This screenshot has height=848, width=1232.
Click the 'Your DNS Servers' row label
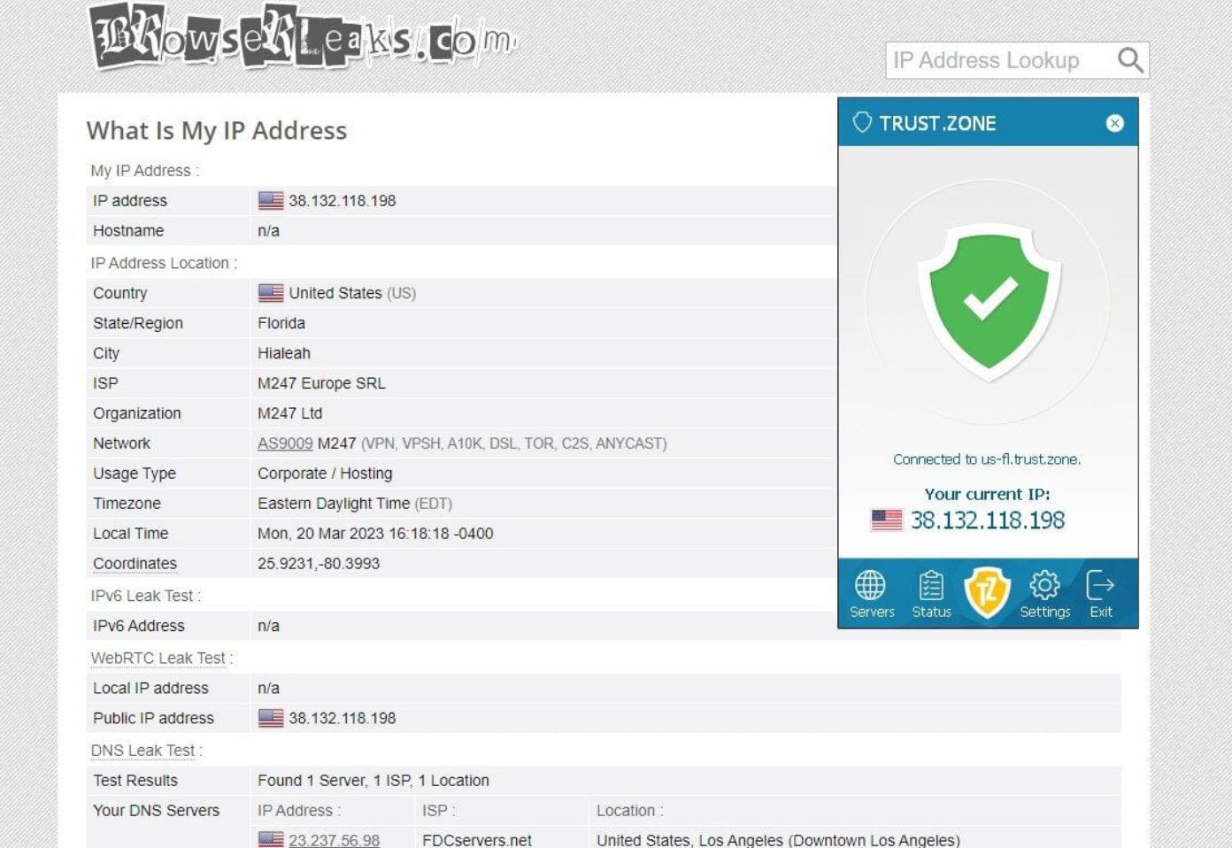point(156,810)
